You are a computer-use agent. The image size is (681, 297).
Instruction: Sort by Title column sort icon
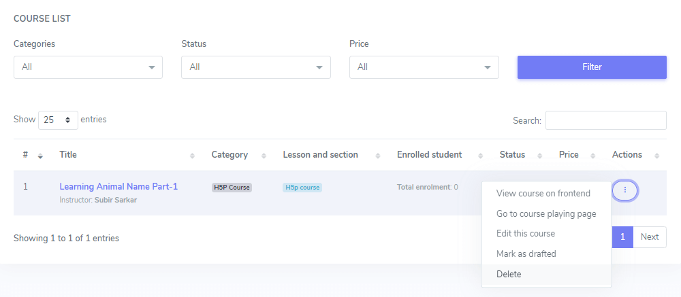tap(192, 156)
